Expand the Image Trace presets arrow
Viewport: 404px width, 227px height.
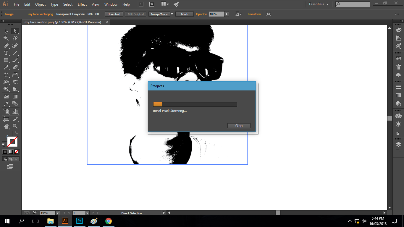pyautogui.click(x=172, y=14)
